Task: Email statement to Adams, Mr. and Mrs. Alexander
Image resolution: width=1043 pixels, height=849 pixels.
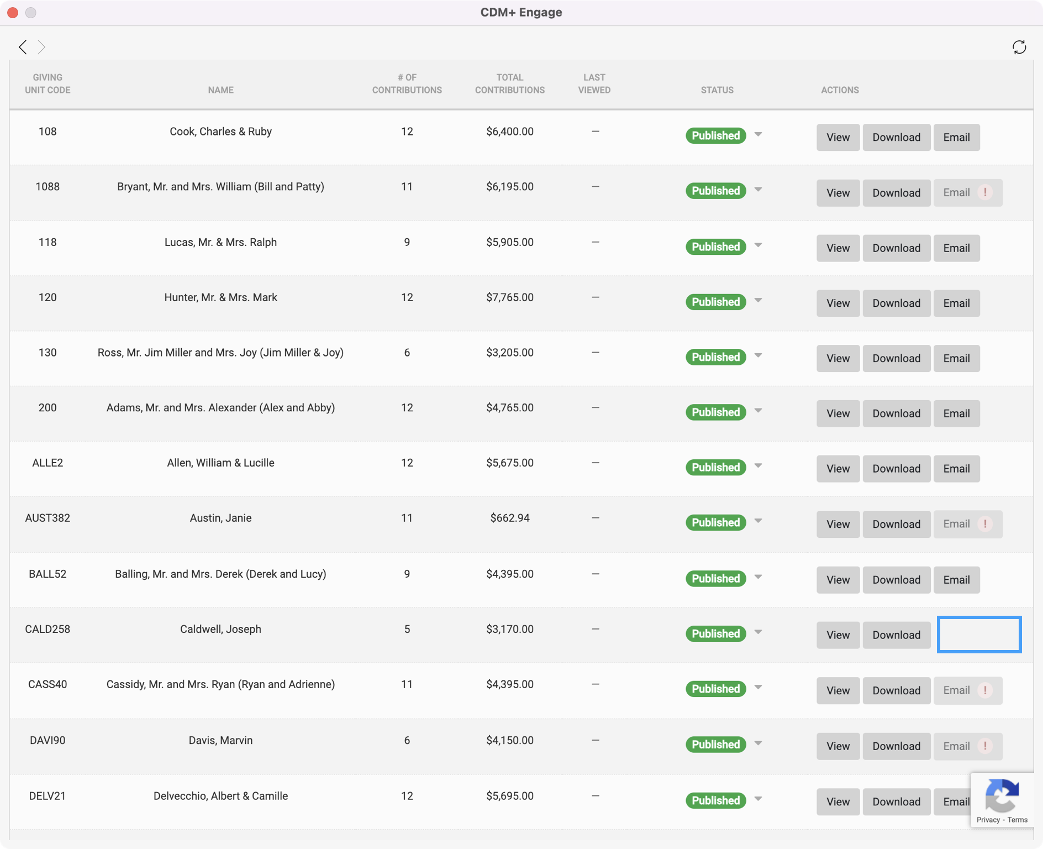Action: (956, 414)
